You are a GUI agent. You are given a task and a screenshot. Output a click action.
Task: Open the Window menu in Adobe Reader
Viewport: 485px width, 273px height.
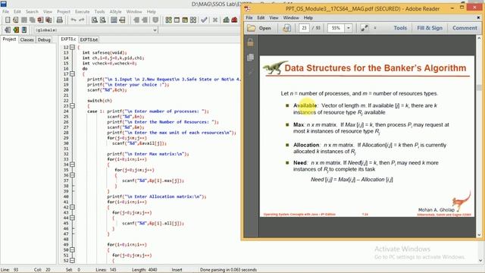[291, 17]
